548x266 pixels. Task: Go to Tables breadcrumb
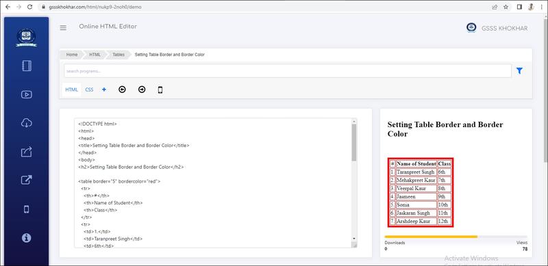click(x=119, y=55)
